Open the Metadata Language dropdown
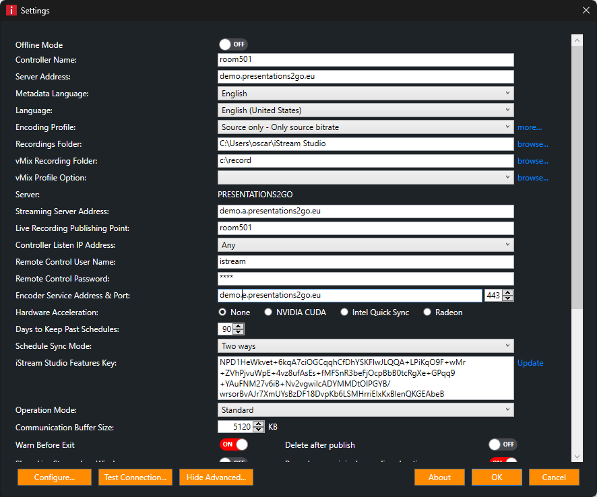The height and width of the screenshot is (497, 597). [365, 93]
